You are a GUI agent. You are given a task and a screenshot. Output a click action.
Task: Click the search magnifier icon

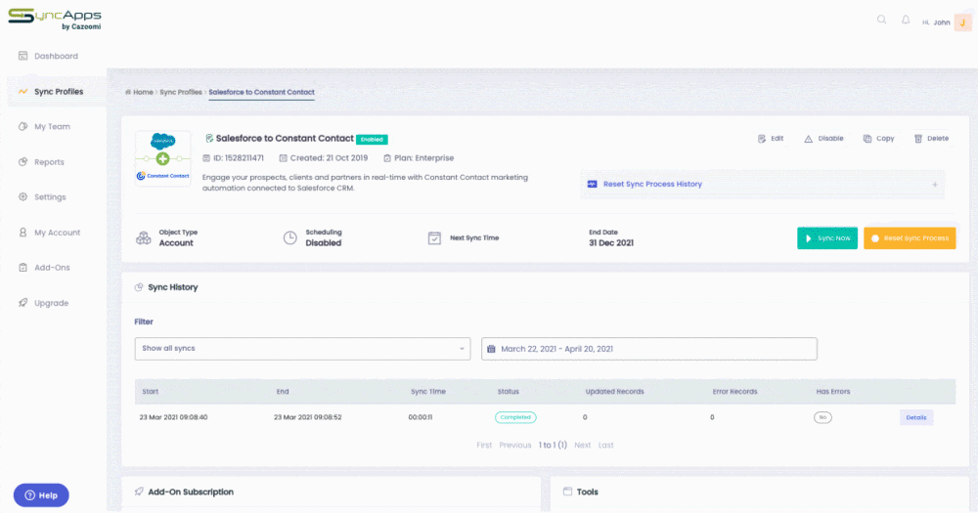(881, 20)
